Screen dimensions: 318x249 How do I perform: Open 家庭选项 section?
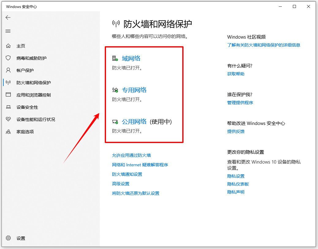coord(25,132)
